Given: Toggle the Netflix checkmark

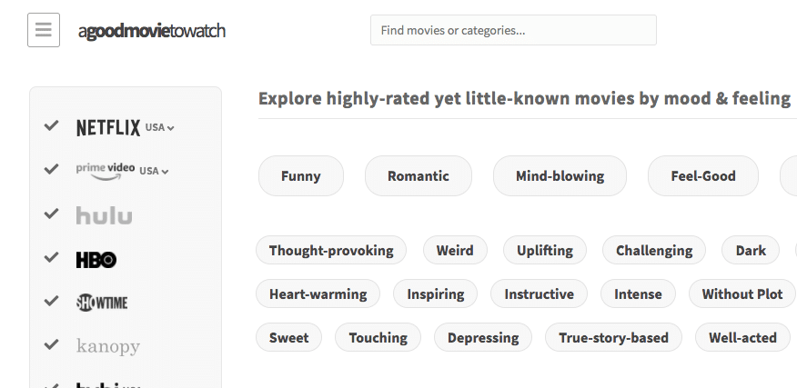Looking at the screenshot, I should 52,126.
